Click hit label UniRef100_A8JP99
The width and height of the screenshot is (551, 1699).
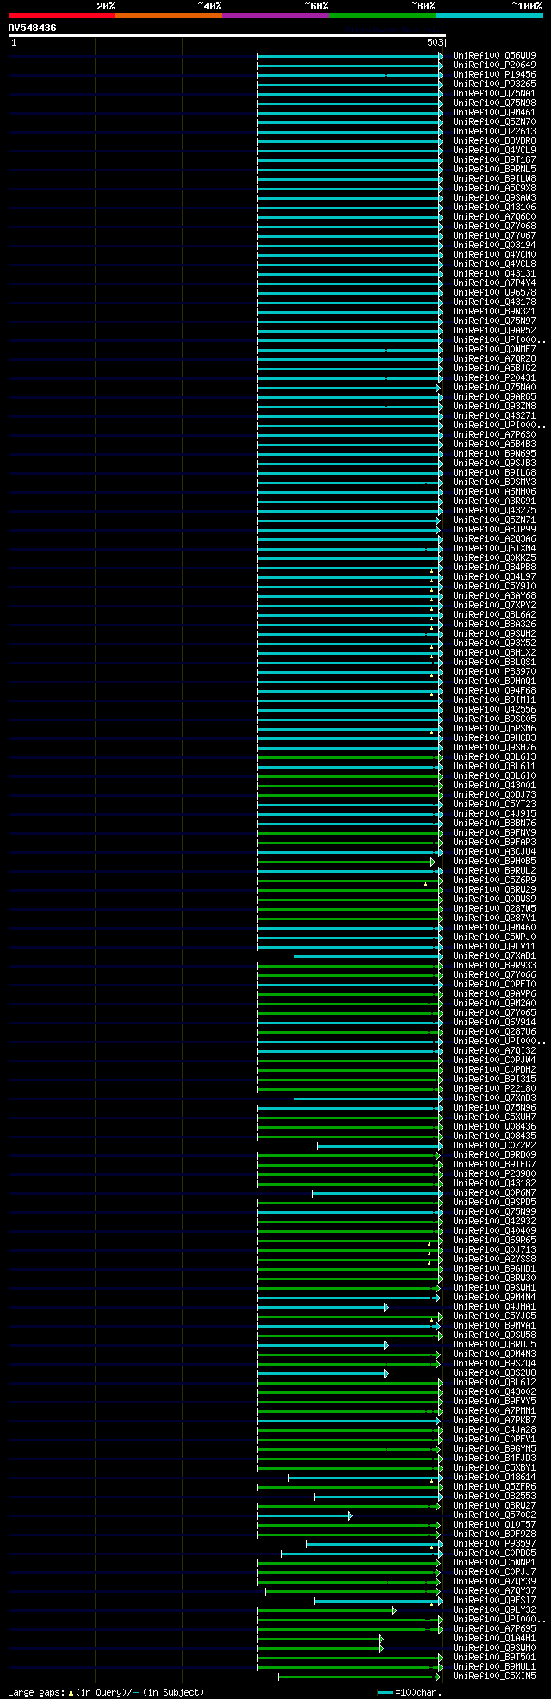point(494,529)
